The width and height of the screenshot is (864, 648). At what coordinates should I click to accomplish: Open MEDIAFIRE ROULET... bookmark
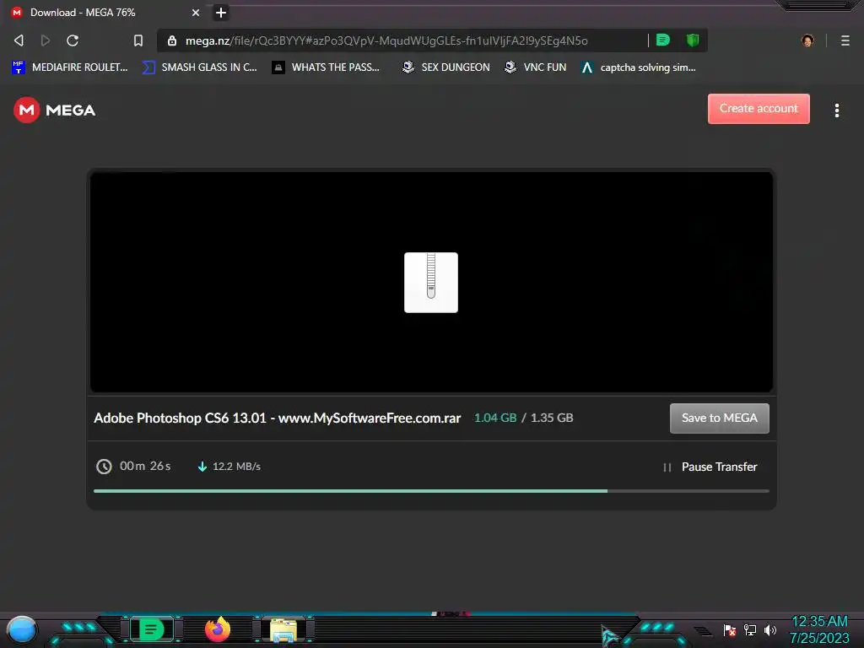pos(69,67)
